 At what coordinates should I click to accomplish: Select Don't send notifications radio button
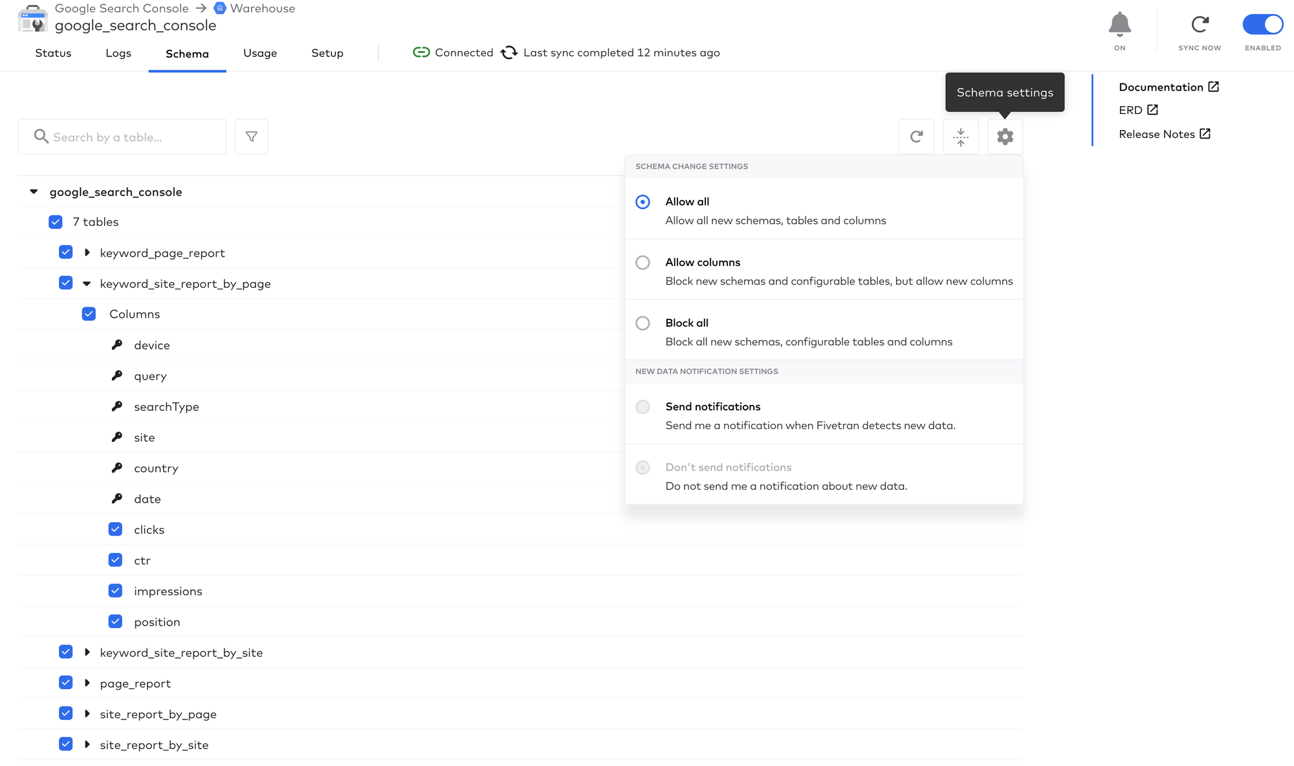click(x=642, y=467)
